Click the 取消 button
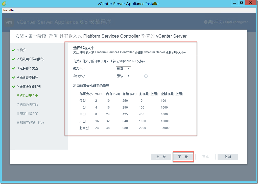This screenshot has height=184, width=258. click(228, 157)
